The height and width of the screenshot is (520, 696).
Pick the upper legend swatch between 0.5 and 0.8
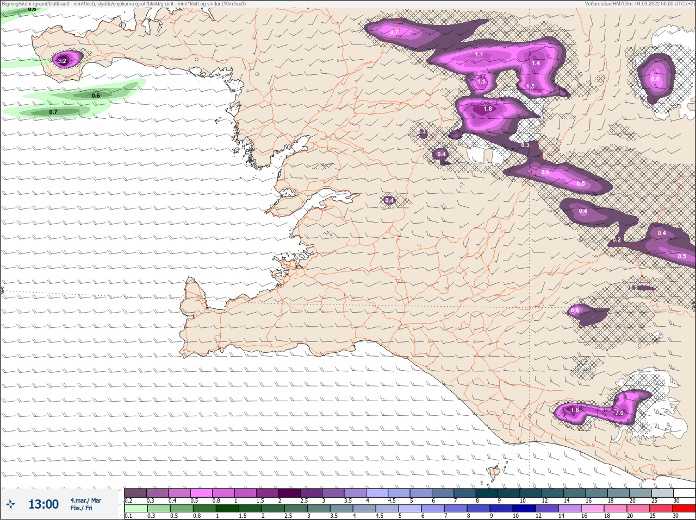pos(202,493)
